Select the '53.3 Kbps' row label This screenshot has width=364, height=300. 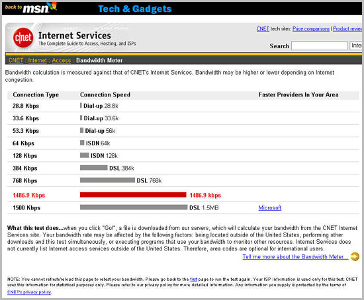click(26, 131)
